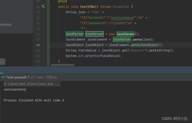
Task: Click the left panel horizontal scrollbar
Action: (6, 25)
